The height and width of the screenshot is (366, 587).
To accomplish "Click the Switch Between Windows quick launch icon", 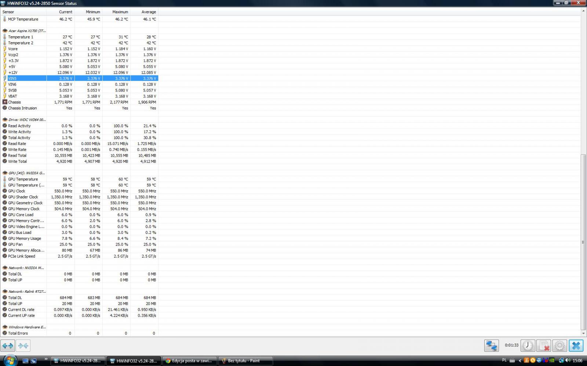I will tap(33, 361).
